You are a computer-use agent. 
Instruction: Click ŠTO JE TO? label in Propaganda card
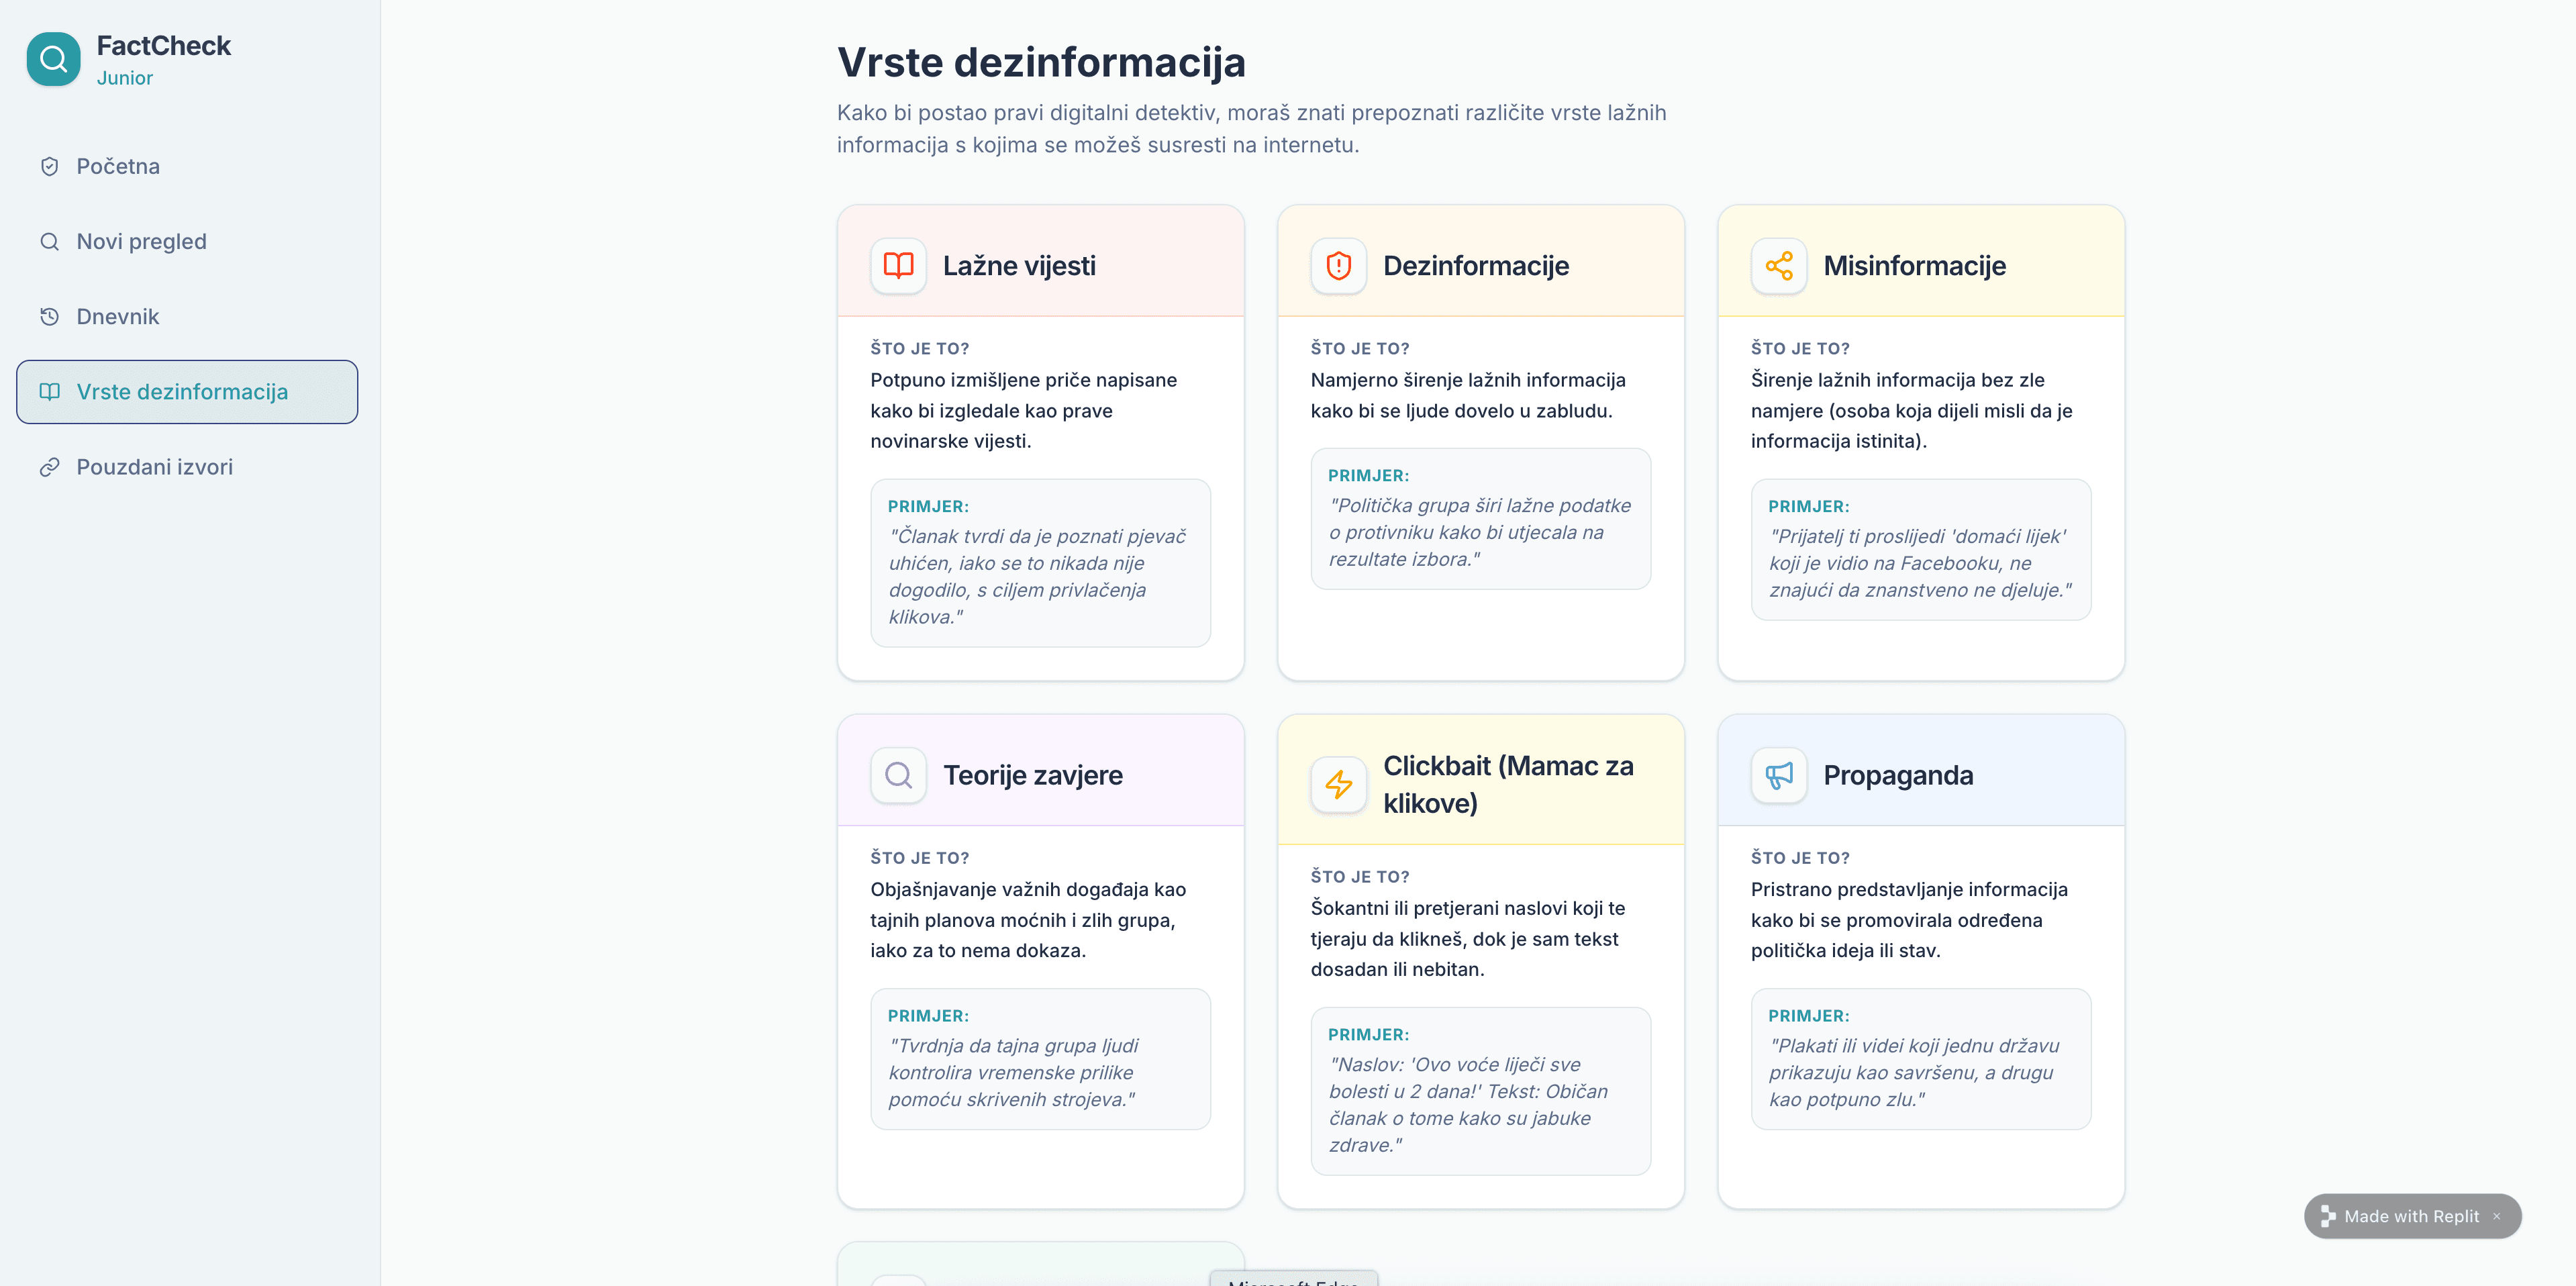1800,858
